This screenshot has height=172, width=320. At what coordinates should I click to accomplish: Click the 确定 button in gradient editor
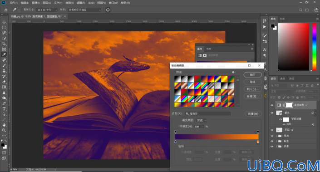tap(253, 75)
